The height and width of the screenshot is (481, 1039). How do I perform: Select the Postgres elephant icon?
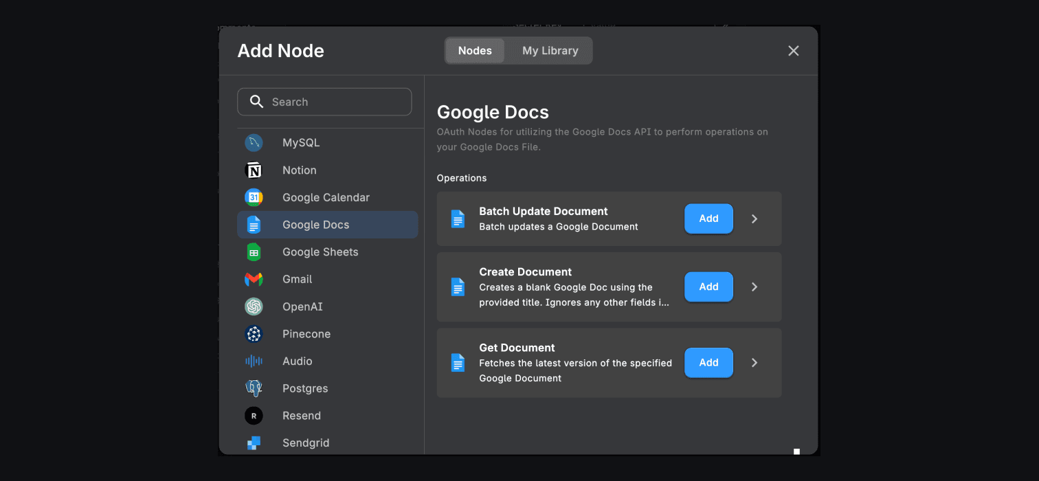pyautogui.click(x=254, y=388)
